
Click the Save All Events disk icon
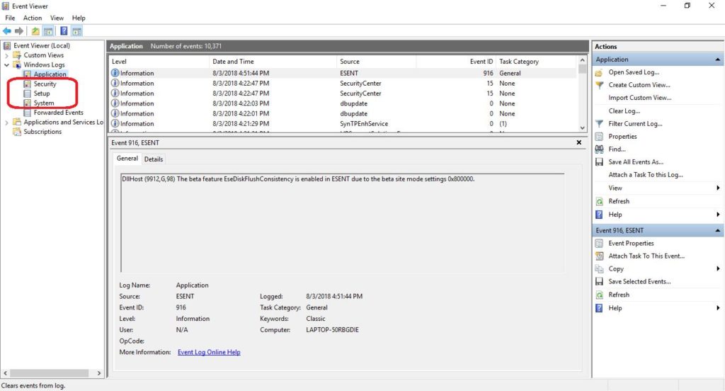tap(599, 162)
